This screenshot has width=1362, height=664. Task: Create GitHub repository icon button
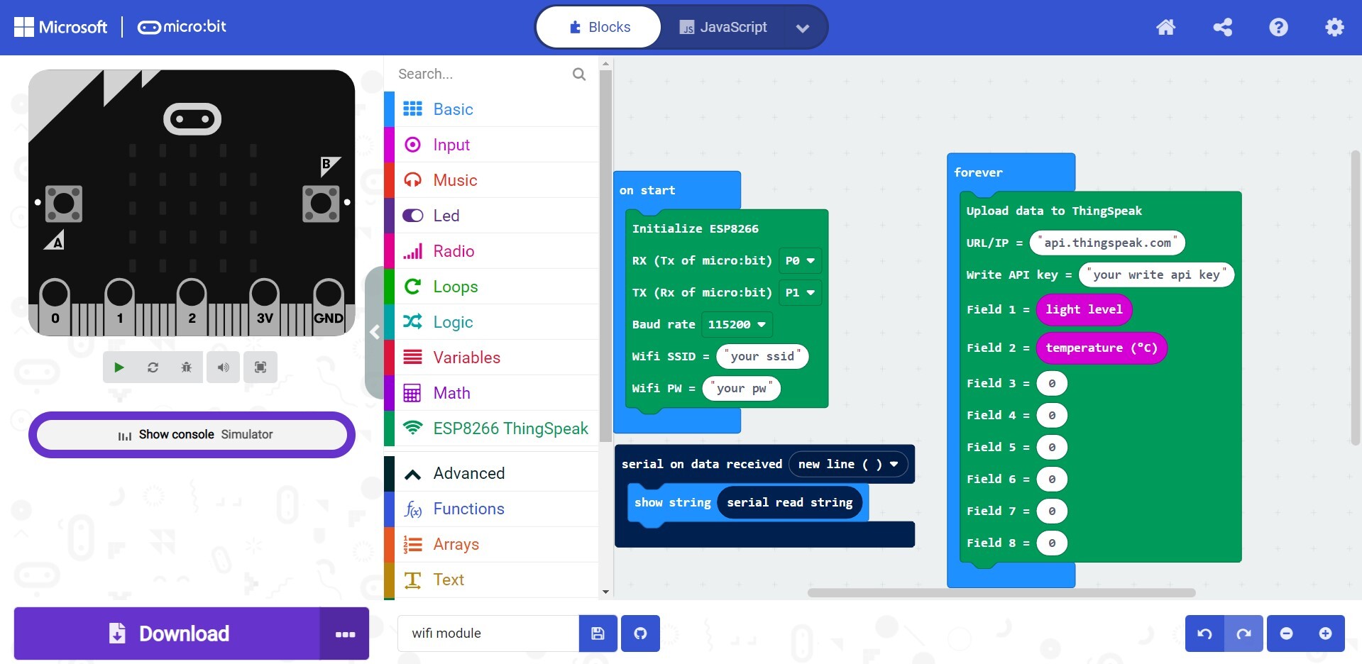point(640,633)
